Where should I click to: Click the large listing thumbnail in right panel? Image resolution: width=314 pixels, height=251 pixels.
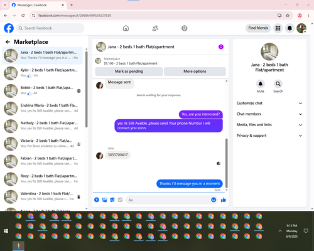pyautogui.click(x=269, y=51)
